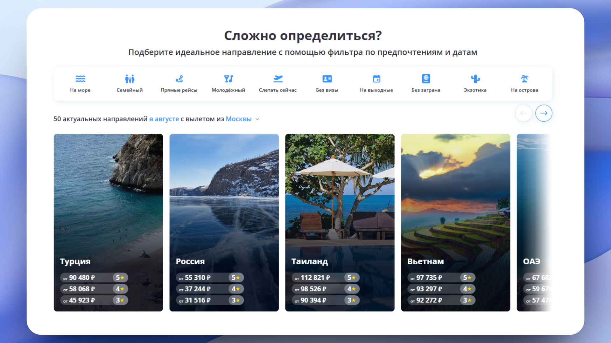Screen dimensions: 611x343
Task: Select the Семейный filter icon
Action: pos(129,79)
